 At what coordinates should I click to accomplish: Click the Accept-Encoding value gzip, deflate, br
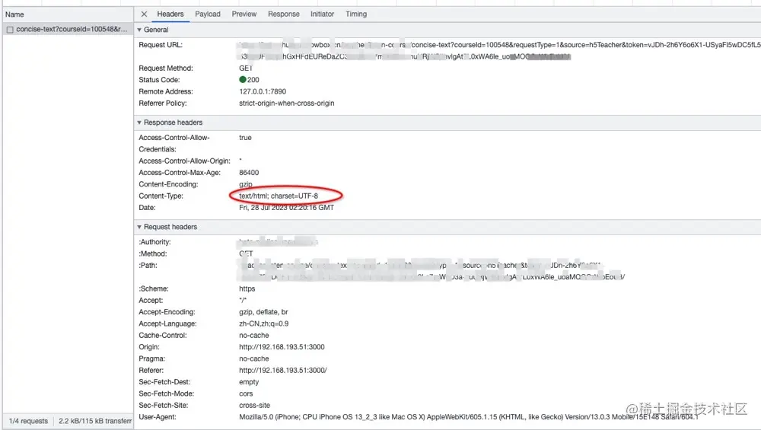(x=263, y=312)
